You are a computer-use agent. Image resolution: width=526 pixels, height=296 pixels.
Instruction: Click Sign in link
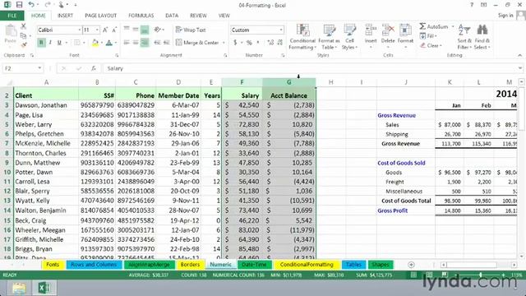pyautogui.click(x=505, y=16)
